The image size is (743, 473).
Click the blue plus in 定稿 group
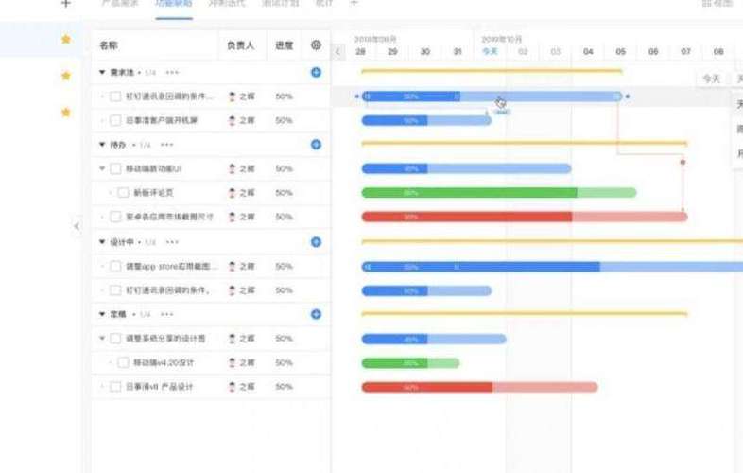[x=316, y=314]
